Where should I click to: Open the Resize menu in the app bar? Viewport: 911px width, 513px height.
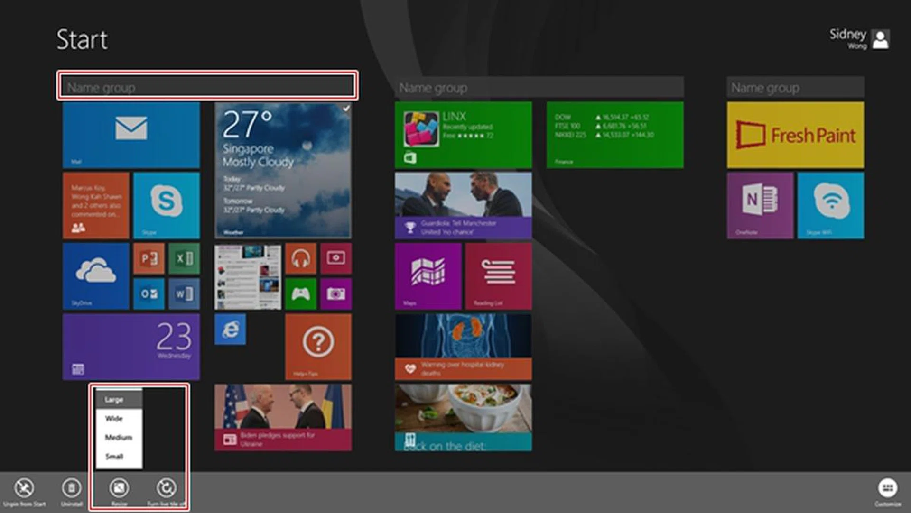point(119,491)
